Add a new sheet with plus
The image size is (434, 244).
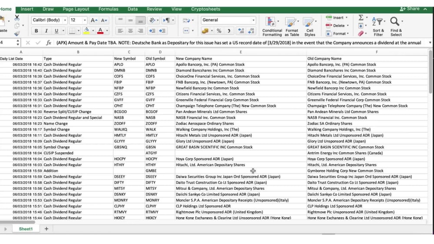tap(46, 229)
